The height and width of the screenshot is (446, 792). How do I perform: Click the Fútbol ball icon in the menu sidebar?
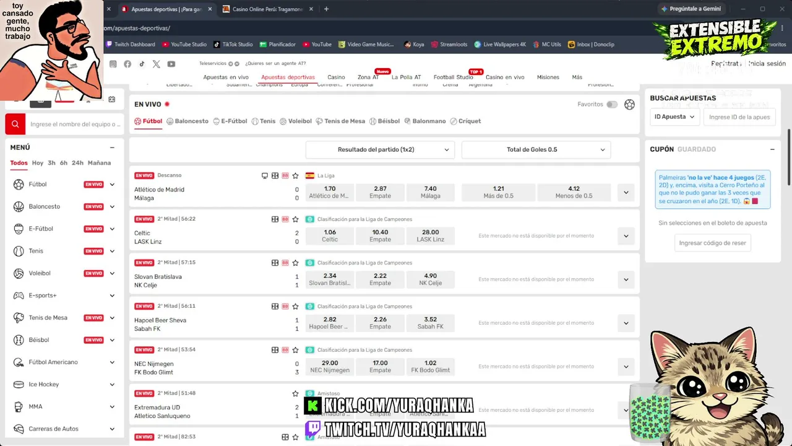pyautogui.click(x=18, y=185)
